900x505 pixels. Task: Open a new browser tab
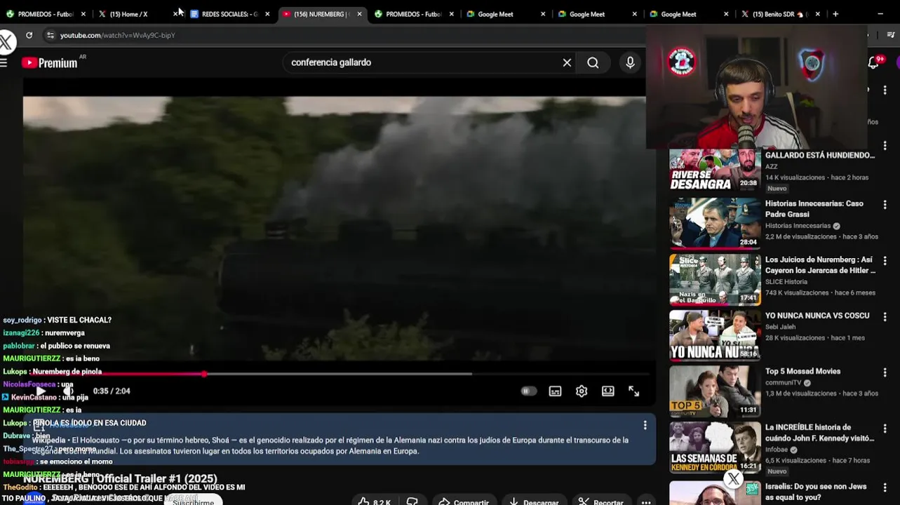[835, 14]
